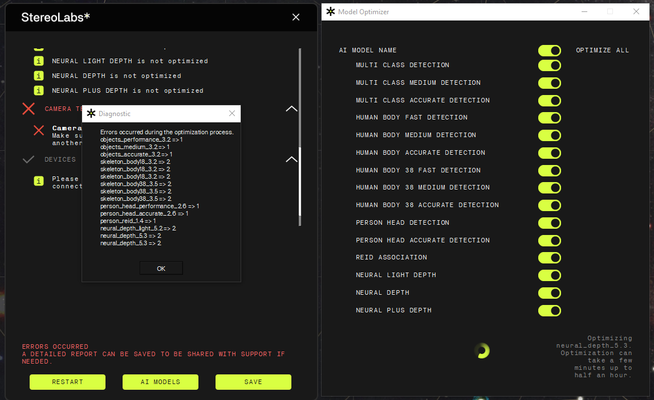
Task: Click the RESTART button
Action: pyautogui.click(x=67, y=382)
